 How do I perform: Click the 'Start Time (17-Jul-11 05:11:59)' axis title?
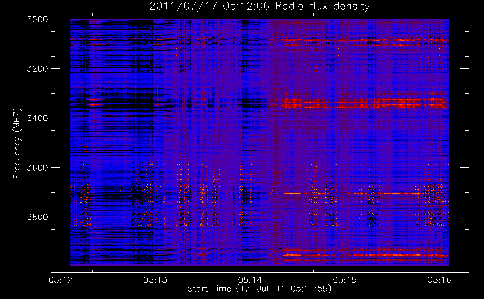259,289
